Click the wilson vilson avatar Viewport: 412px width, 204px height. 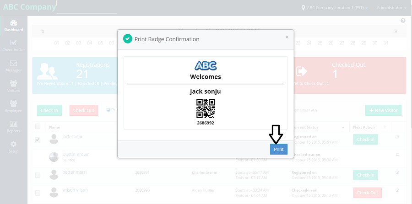coord(54,193)
